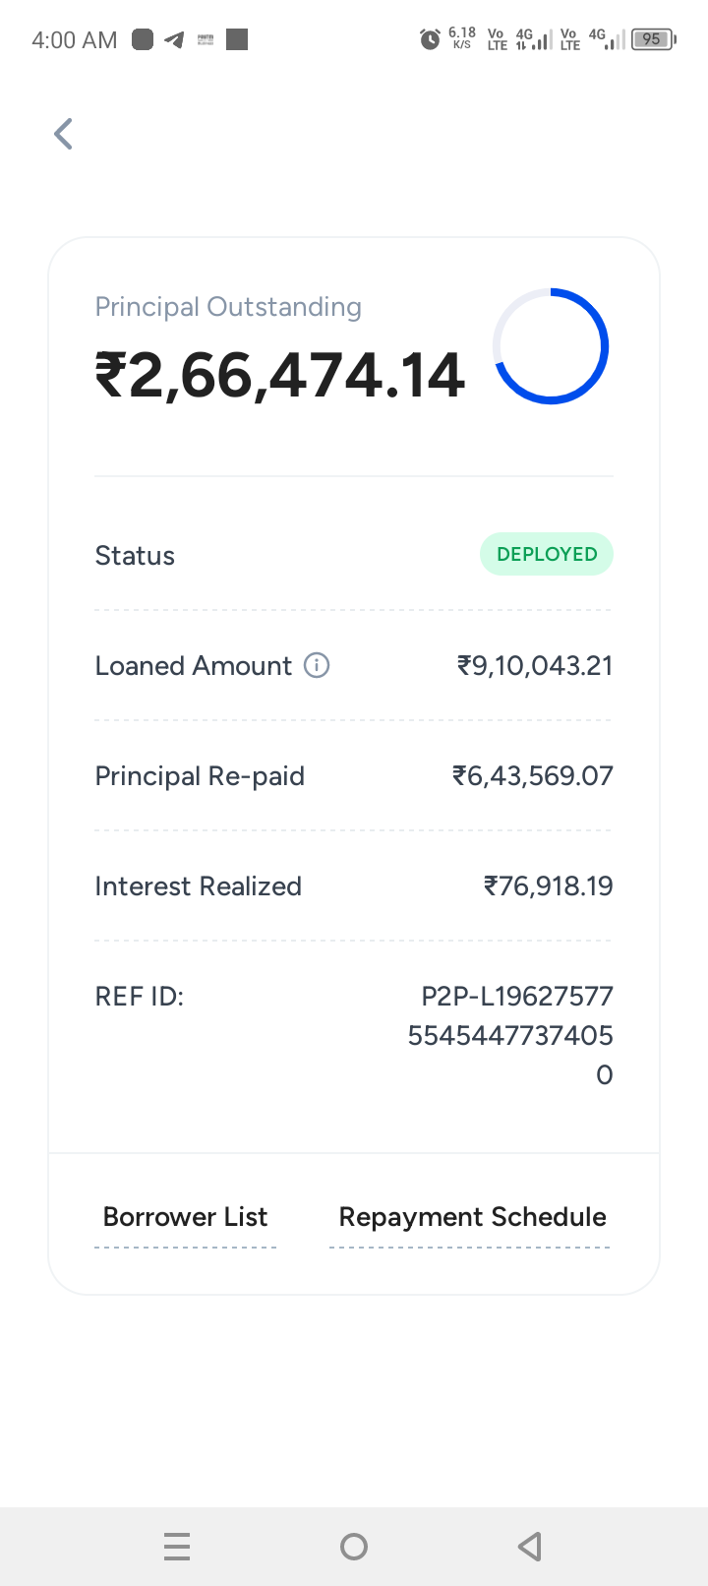Open Loaned Amount info icon
The image size is (708, 1586).
317,666
